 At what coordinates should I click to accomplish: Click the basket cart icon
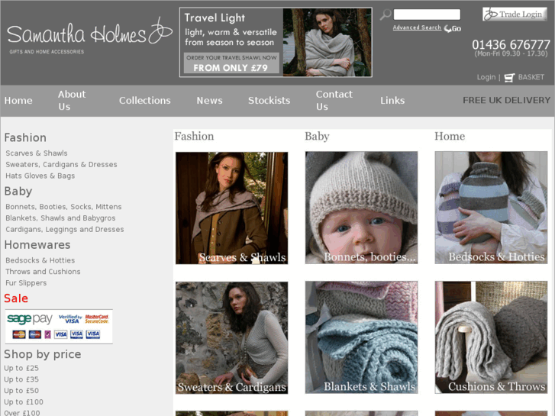[509, 78]
